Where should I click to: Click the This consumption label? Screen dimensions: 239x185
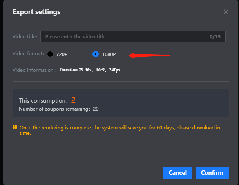43,101
